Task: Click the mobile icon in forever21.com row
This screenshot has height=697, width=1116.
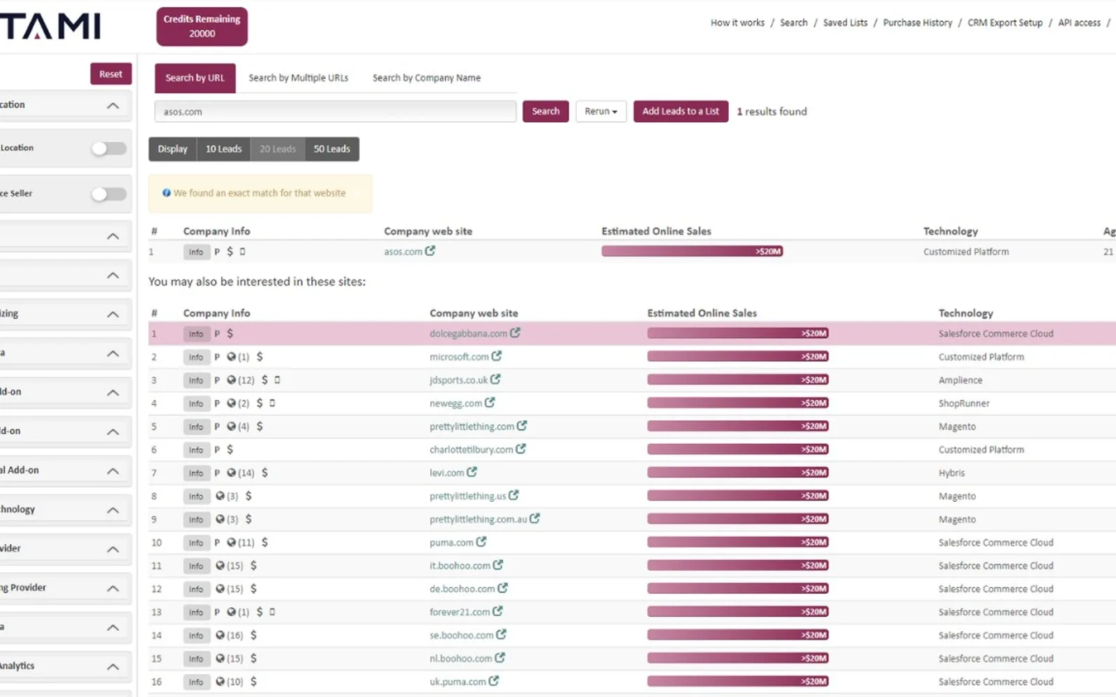Action: 272,612
